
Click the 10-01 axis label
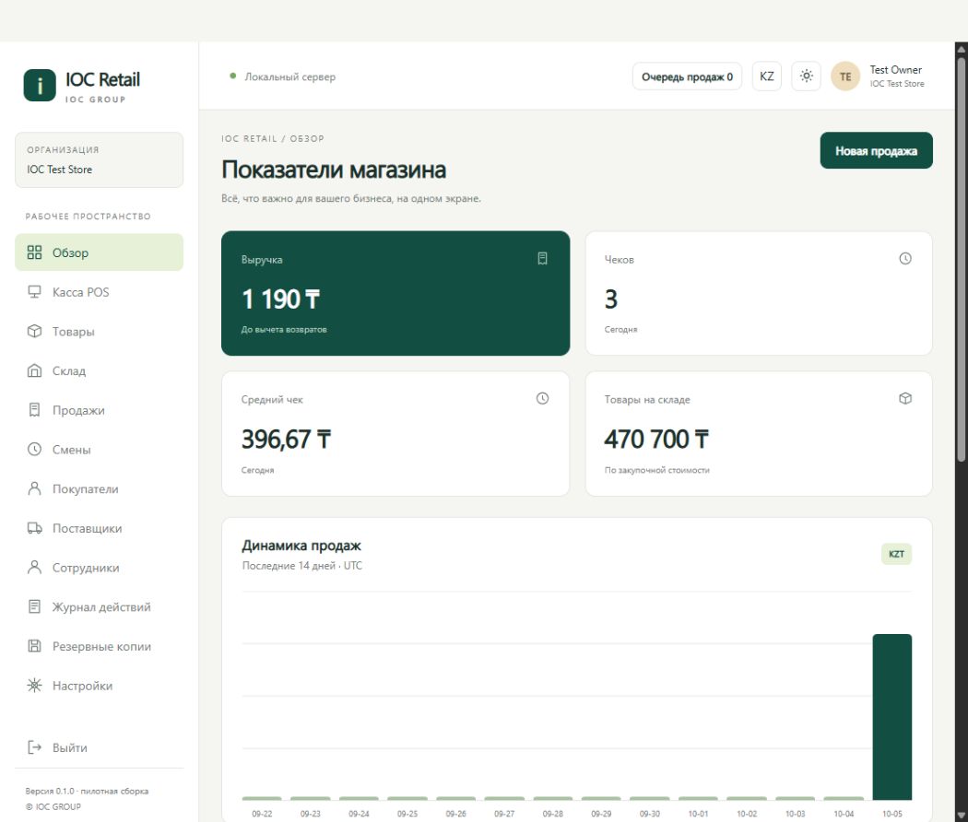pyautogui.click(x=698, y=814)
